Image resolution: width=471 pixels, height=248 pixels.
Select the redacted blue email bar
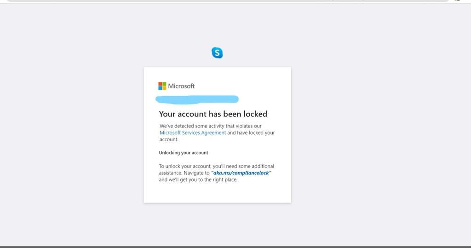(x=197, y=99)
